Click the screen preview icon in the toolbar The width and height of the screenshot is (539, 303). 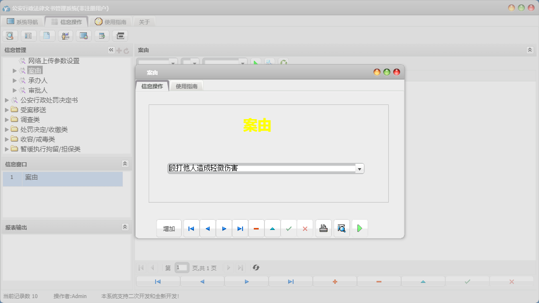click(x=83, y=35)
